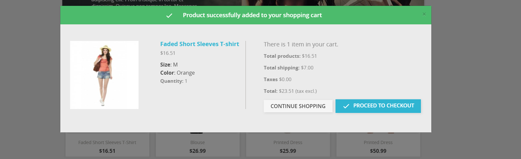Select the 'There is 1 item' cart heading
521x159 pixels.
click(301, 44)
